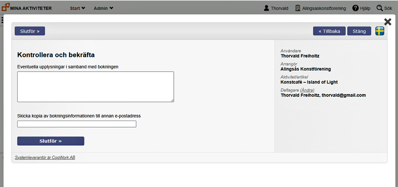Focus the booking information text area
Screen dimensions: 398x187
95,86
